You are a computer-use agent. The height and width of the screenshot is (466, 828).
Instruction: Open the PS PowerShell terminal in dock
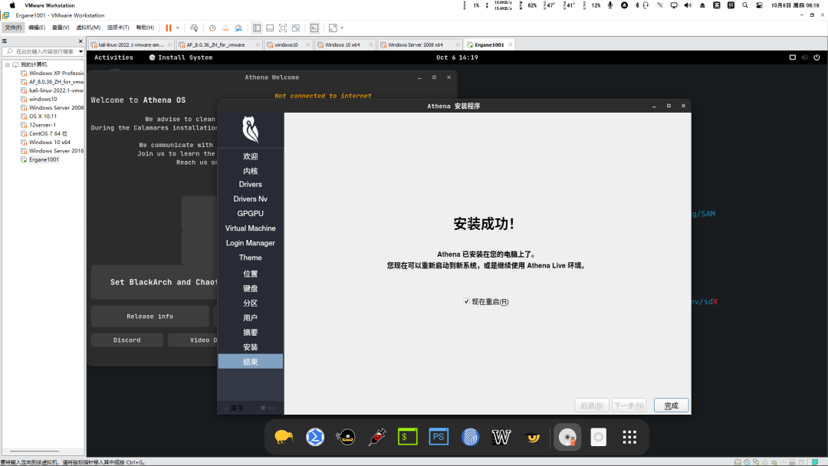coord(439,437)
